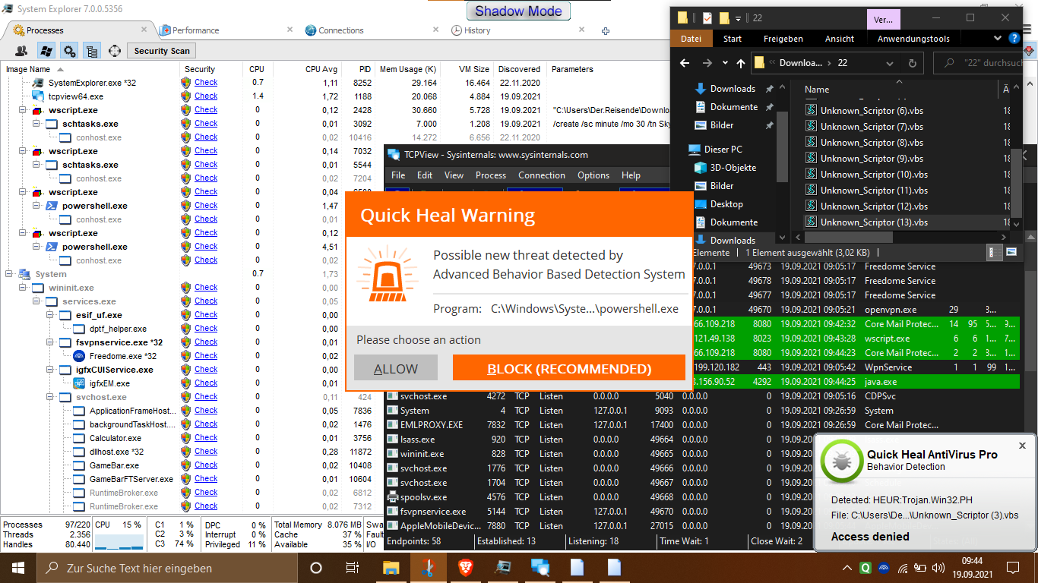Collapse the svchost.exe tree node
The image size is (1038, 583).
50,397
